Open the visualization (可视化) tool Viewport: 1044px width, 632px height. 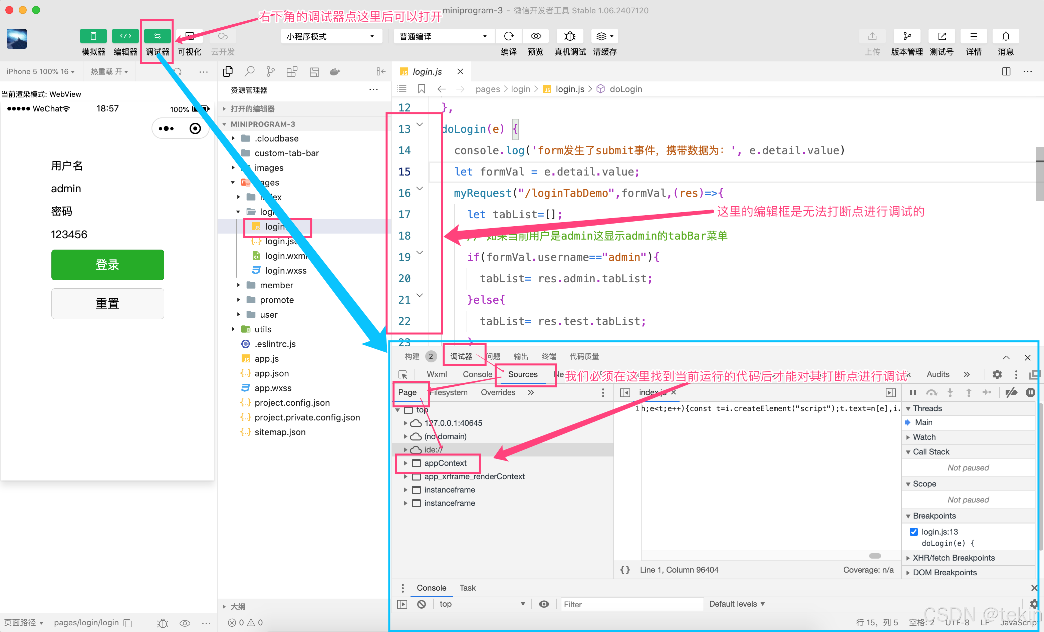[x=189, y=36]
